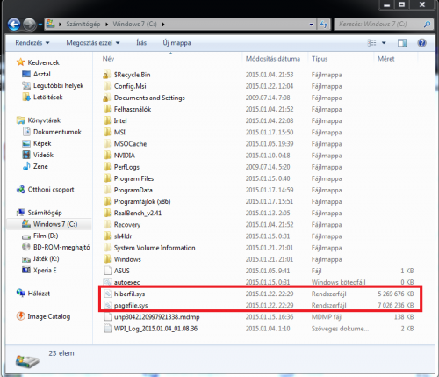
Task: Select Asztal in the sidebar
Action: 41,74
